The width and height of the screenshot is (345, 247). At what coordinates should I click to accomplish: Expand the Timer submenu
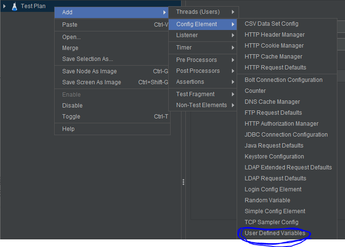point(202,48)
